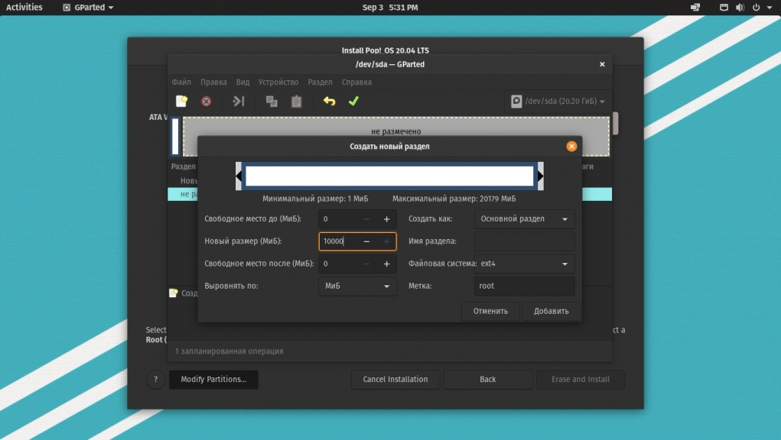The width and height of the screenshot is (781, 440).
Task: Click the paste partition clipboard icon
Action: pos(297,101)
